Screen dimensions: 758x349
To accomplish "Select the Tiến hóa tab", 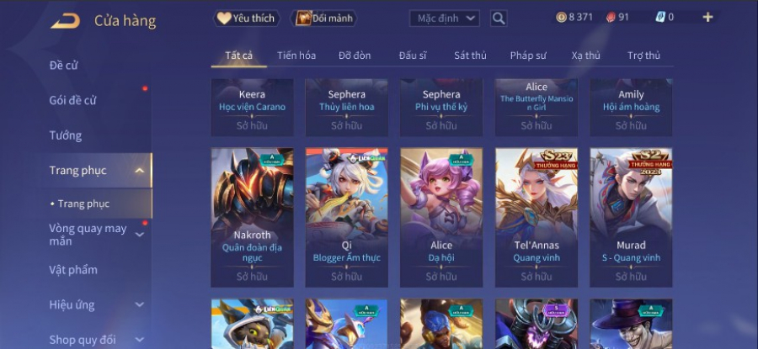I will coord(296,56).
